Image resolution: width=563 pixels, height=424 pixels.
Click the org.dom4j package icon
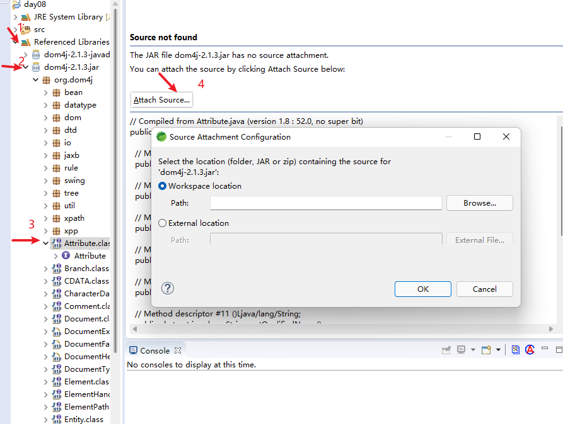[46, 80]
